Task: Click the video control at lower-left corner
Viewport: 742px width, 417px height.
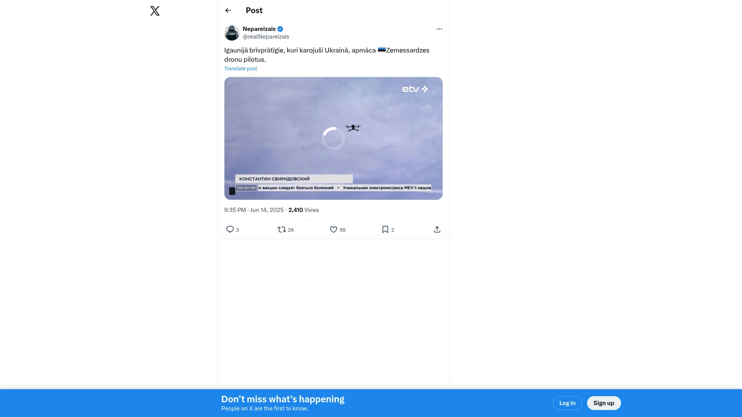Action: click(x=232, y=191)
